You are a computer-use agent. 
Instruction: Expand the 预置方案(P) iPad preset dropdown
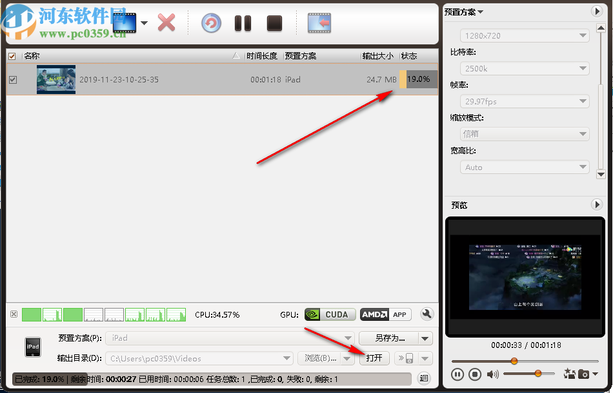(x=348, y=338)
